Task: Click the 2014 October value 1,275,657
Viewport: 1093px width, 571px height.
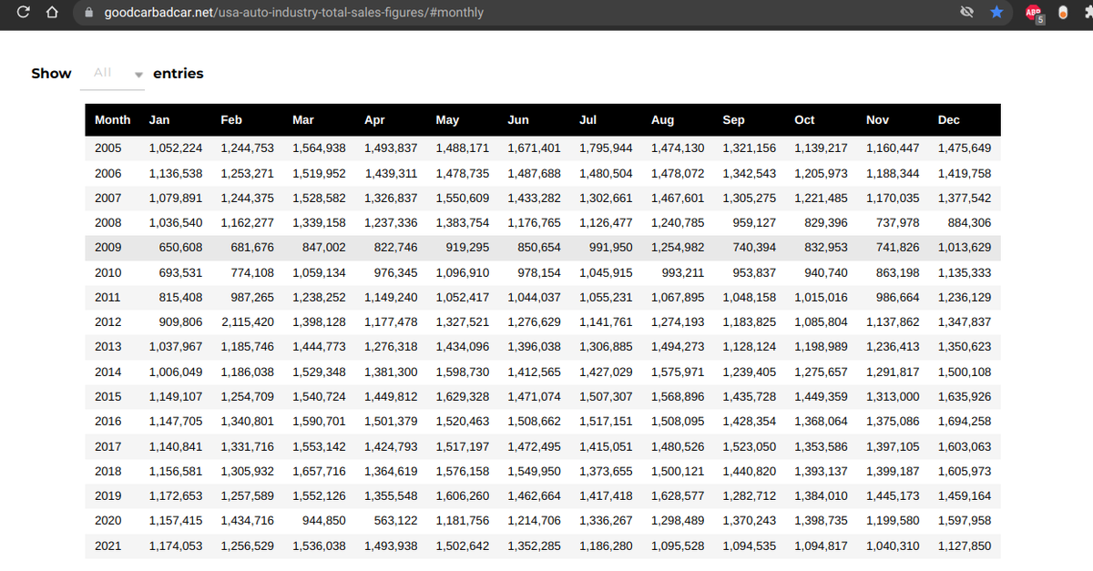Action: pyautogui.click(x=821, y=372)
